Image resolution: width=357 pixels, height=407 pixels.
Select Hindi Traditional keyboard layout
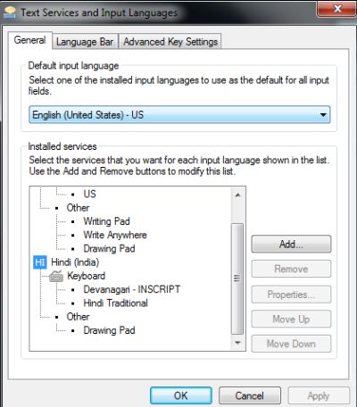[115, 303]
